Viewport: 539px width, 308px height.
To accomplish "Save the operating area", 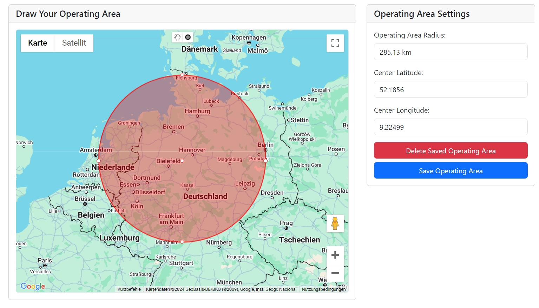I will (451, 171).
